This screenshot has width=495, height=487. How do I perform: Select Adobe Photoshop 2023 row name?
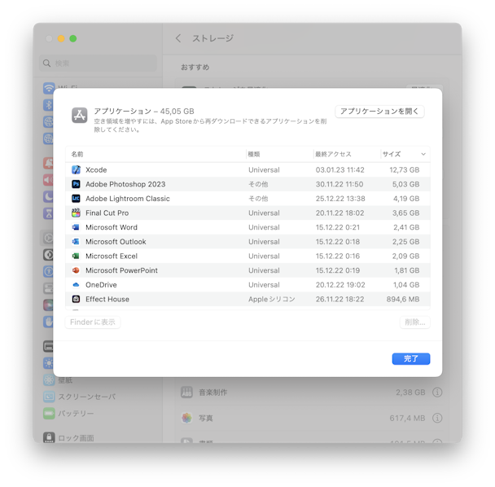click(125, 184)
